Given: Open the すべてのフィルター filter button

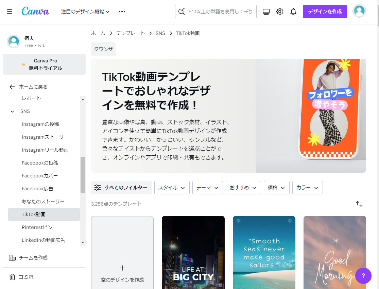Looking at the screenshot, I should (121, 188).
